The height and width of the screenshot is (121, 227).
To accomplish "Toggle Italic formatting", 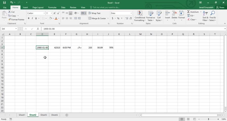I will pyautogui.click(x=32, y=18).
